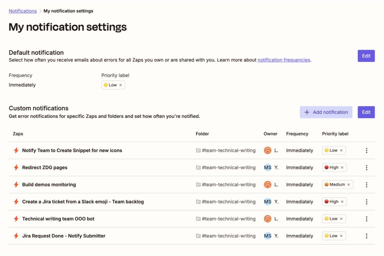Viewport: 384px width, 256px height.
Task: Remove Low label from Jira Request Done row
Action: click(341, 236)
